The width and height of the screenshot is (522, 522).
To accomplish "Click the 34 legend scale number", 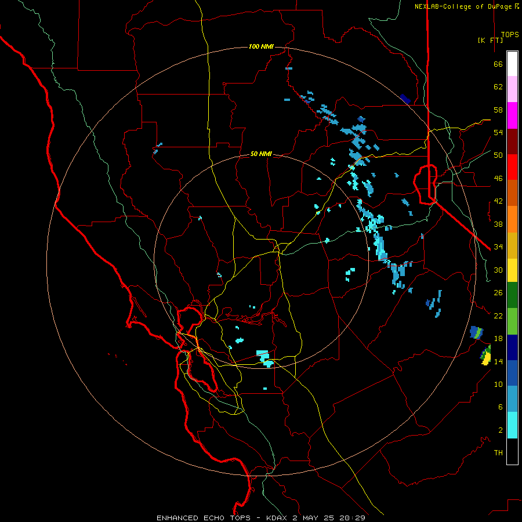I will [x=498, y=247].
